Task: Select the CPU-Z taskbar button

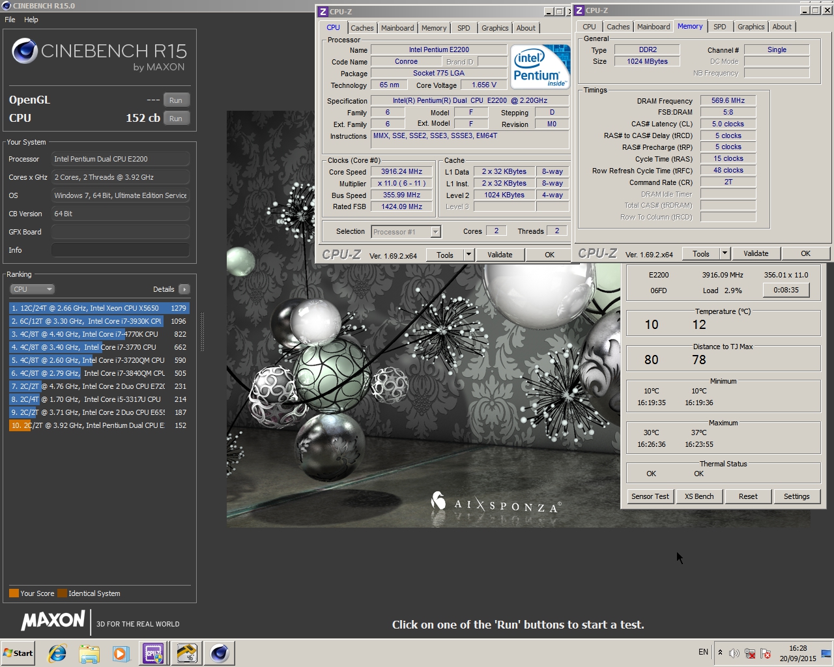Action: coord(153,653)
